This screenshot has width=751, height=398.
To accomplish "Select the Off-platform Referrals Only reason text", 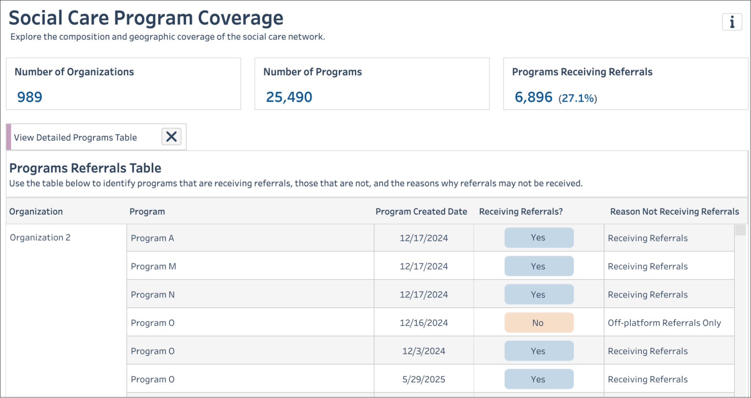I will (664, 322).
